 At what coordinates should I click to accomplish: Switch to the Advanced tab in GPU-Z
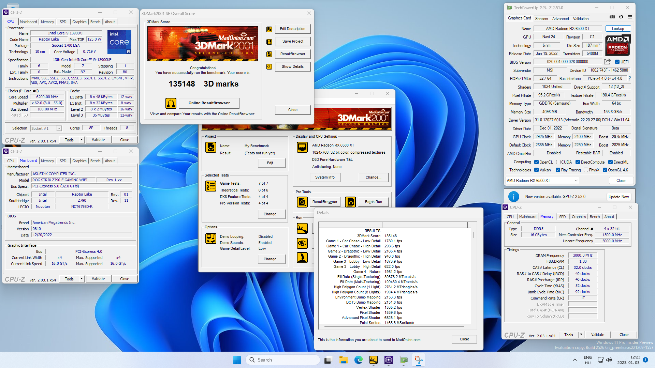click(561, 19)
